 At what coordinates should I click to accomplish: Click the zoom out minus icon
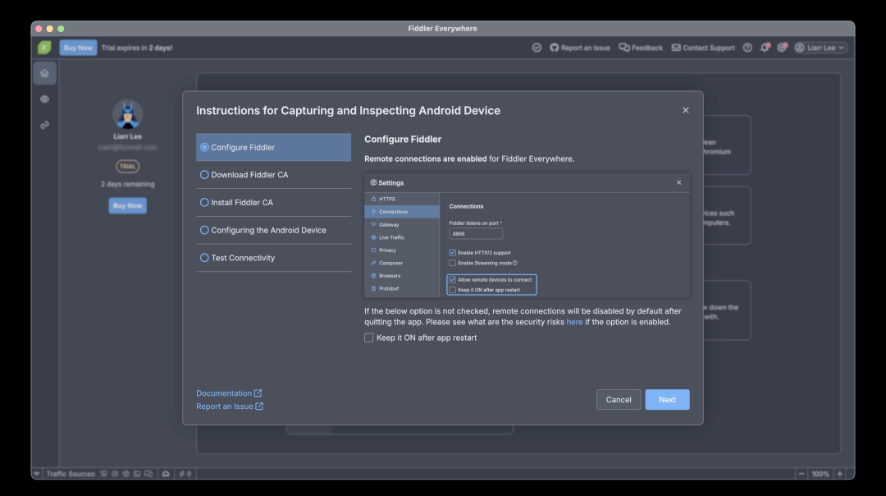802,474
